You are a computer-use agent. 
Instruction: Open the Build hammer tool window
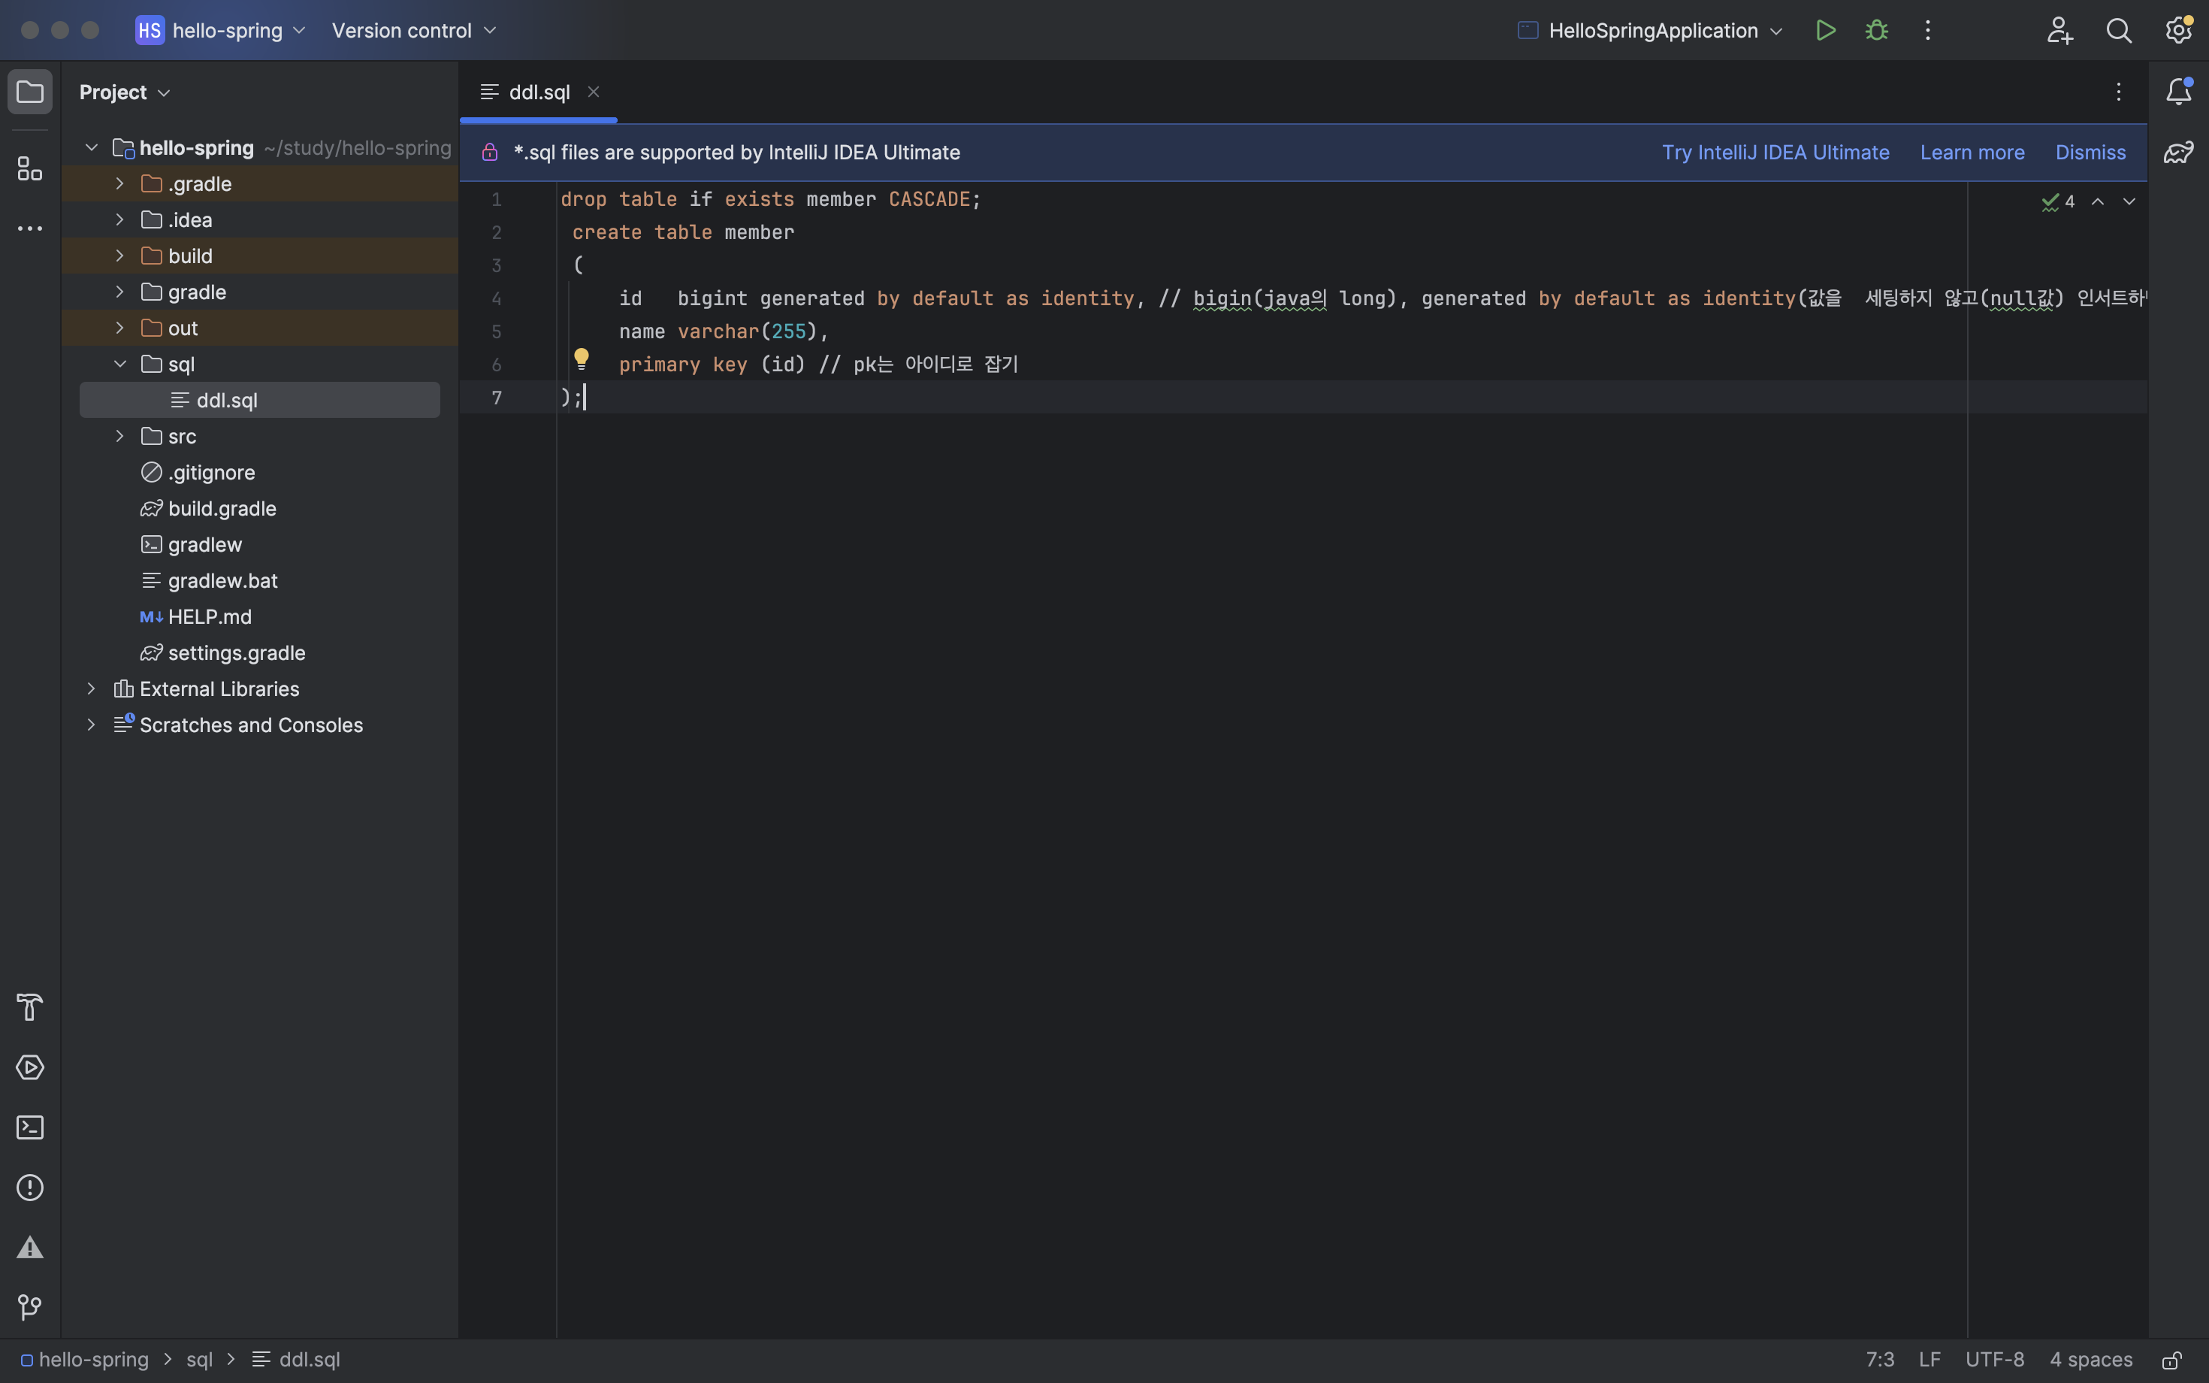point(29,1007)
